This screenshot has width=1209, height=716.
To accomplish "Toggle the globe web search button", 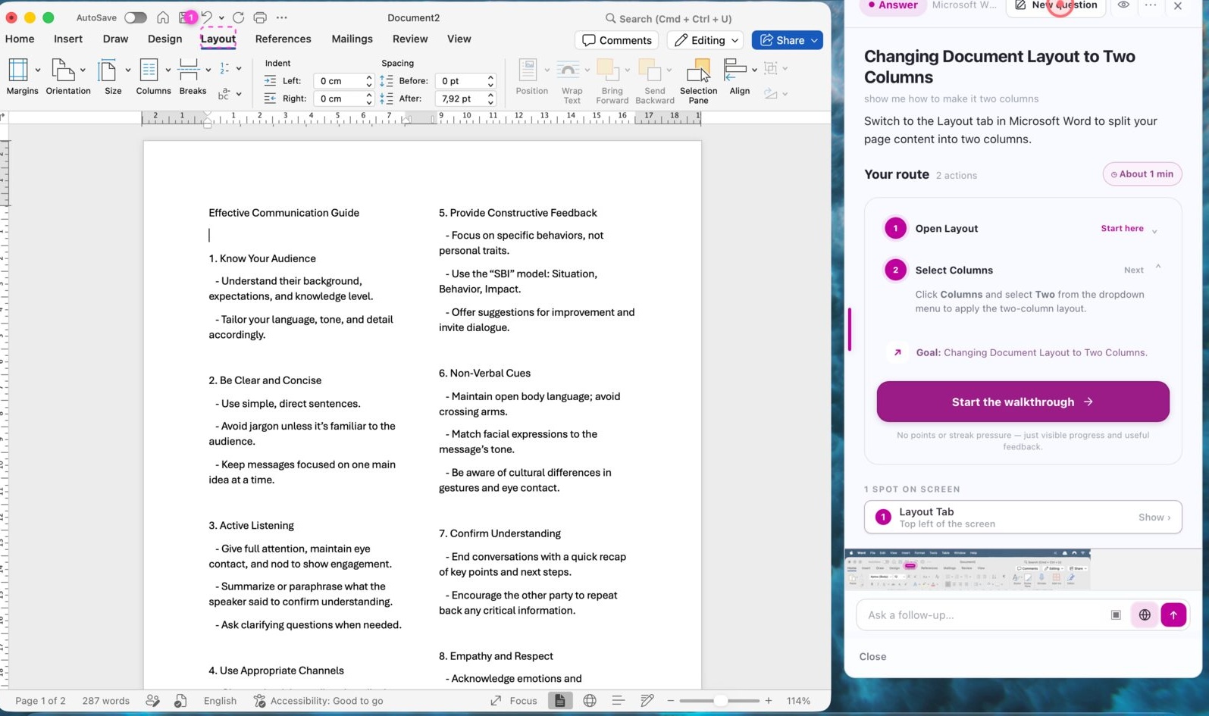I will pyautogui.click(x=1145, y=615).
